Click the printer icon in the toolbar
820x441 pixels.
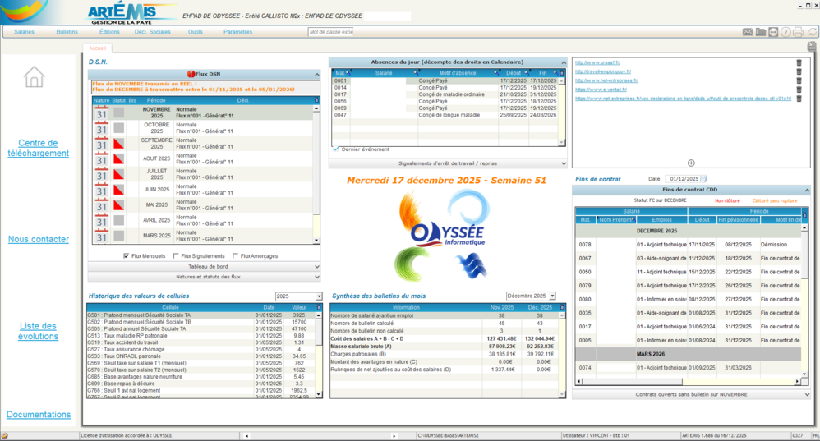click(798, 32)
